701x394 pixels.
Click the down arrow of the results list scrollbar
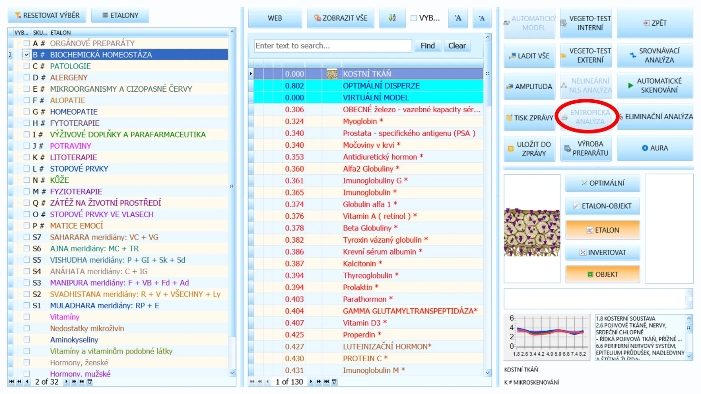coord(487,372)
